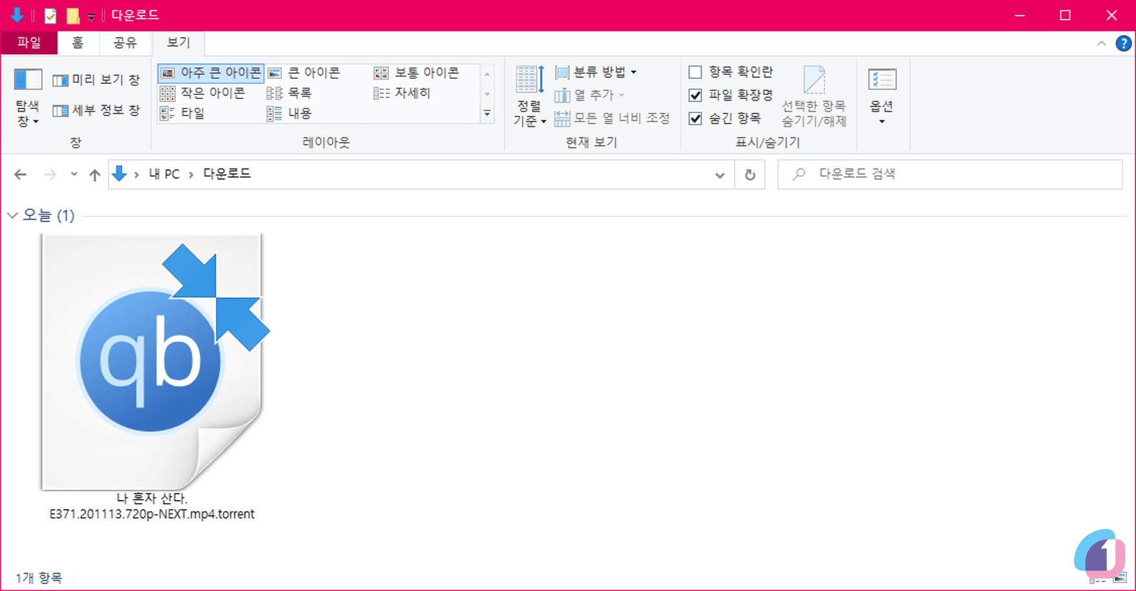Toggle 미리 보기 창 preview pane
The width and height of the screenshot is (1136, 591).
[96, 80]
